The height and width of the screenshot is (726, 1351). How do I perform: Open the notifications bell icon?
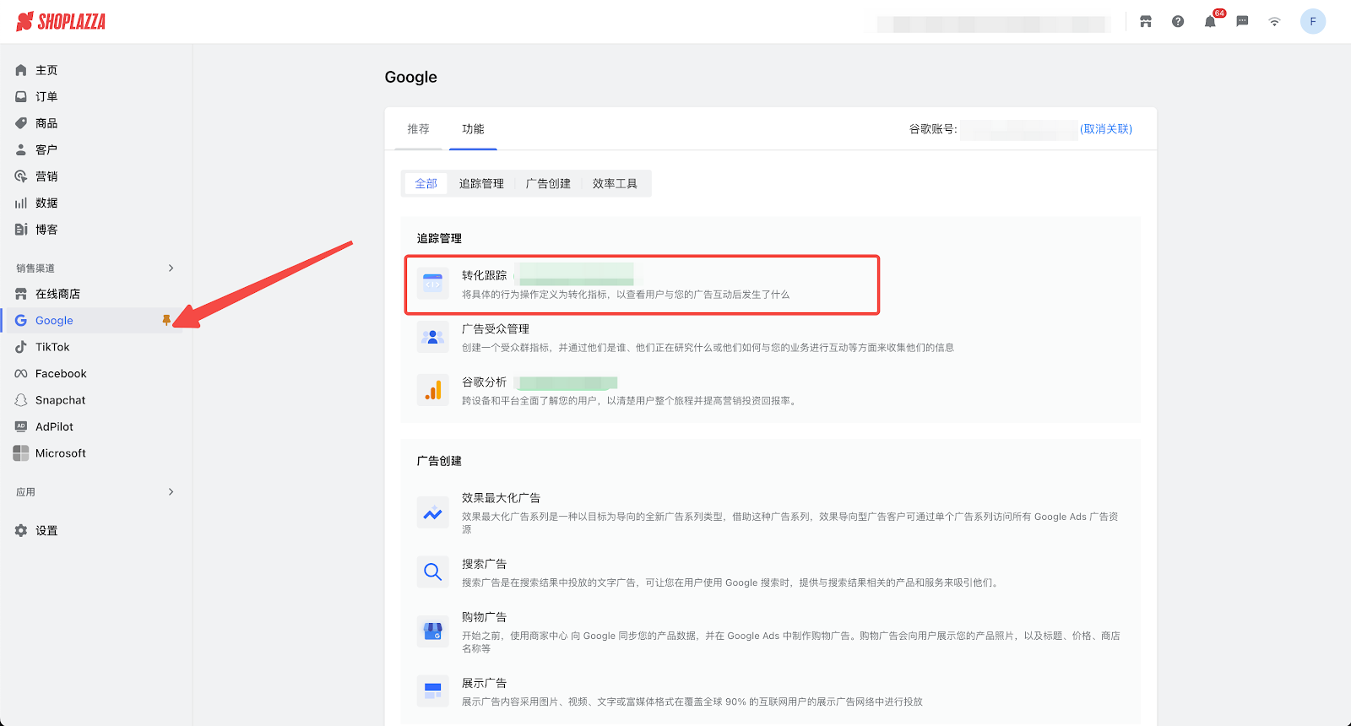[x=1210, y=22]
